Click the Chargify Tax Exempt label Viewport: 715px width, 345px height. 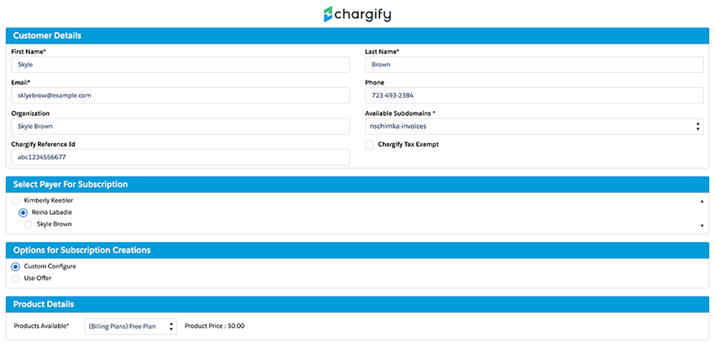click(409, 145)
